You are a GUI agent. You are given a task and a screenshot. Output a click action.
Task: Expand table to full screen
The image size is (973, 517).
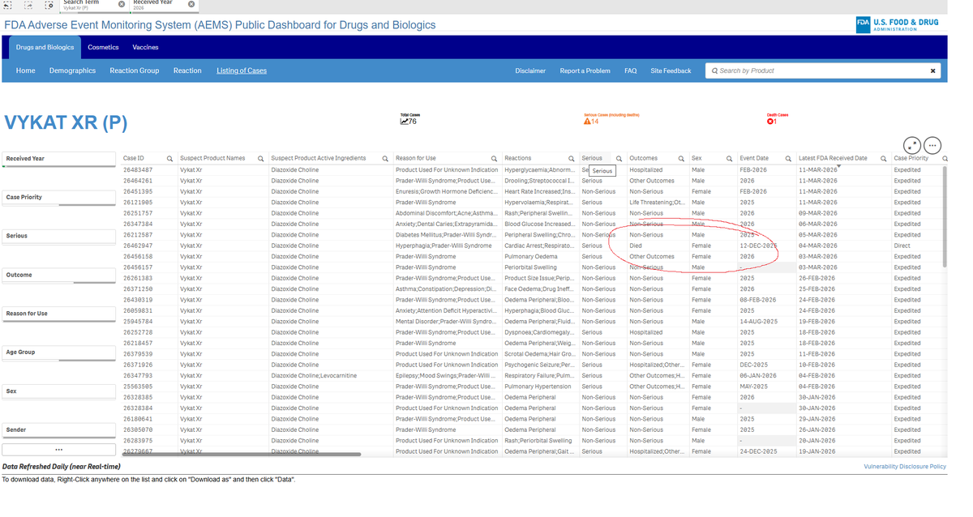tap(912, 145)
